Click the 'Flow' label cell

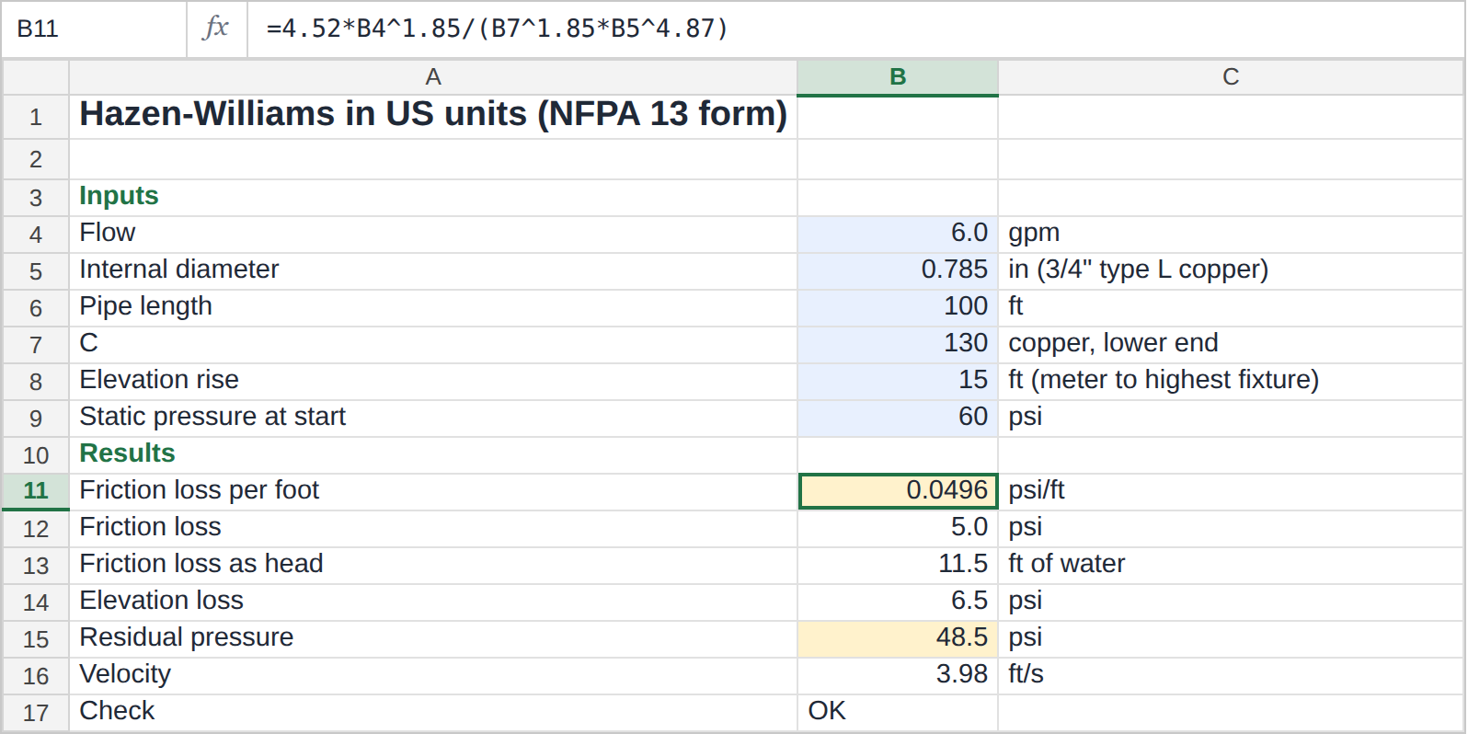coord(433,235)
